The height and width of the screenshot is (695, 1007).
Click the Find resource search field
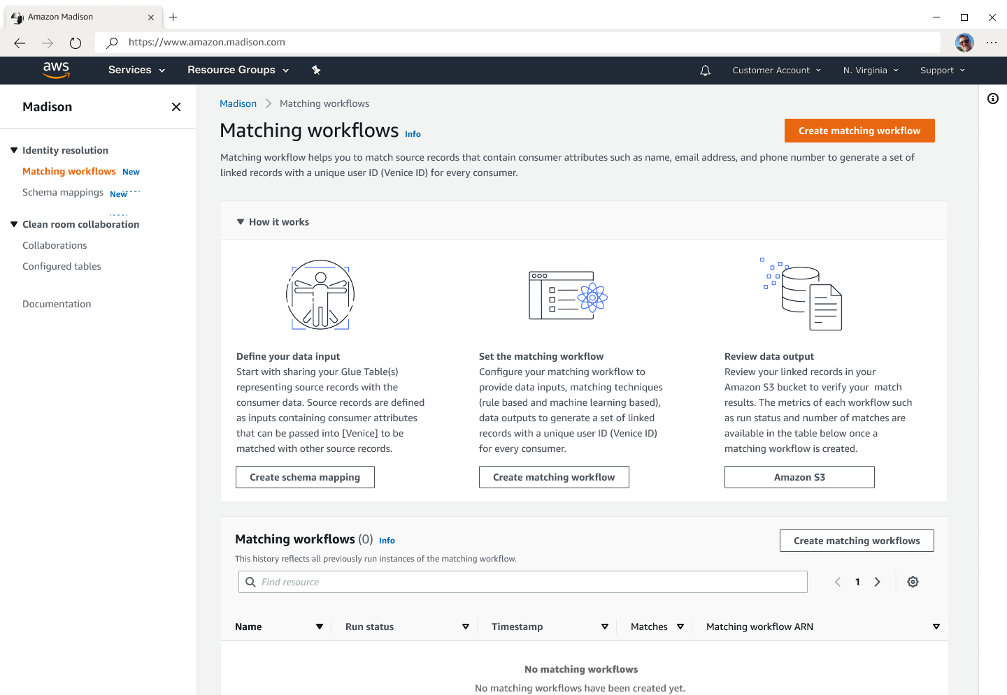523,582
